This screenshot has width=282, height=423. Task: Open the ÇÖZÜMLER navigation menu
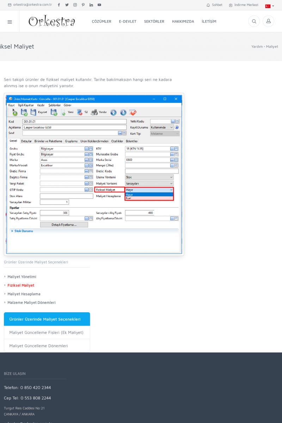tap(102, 22)
